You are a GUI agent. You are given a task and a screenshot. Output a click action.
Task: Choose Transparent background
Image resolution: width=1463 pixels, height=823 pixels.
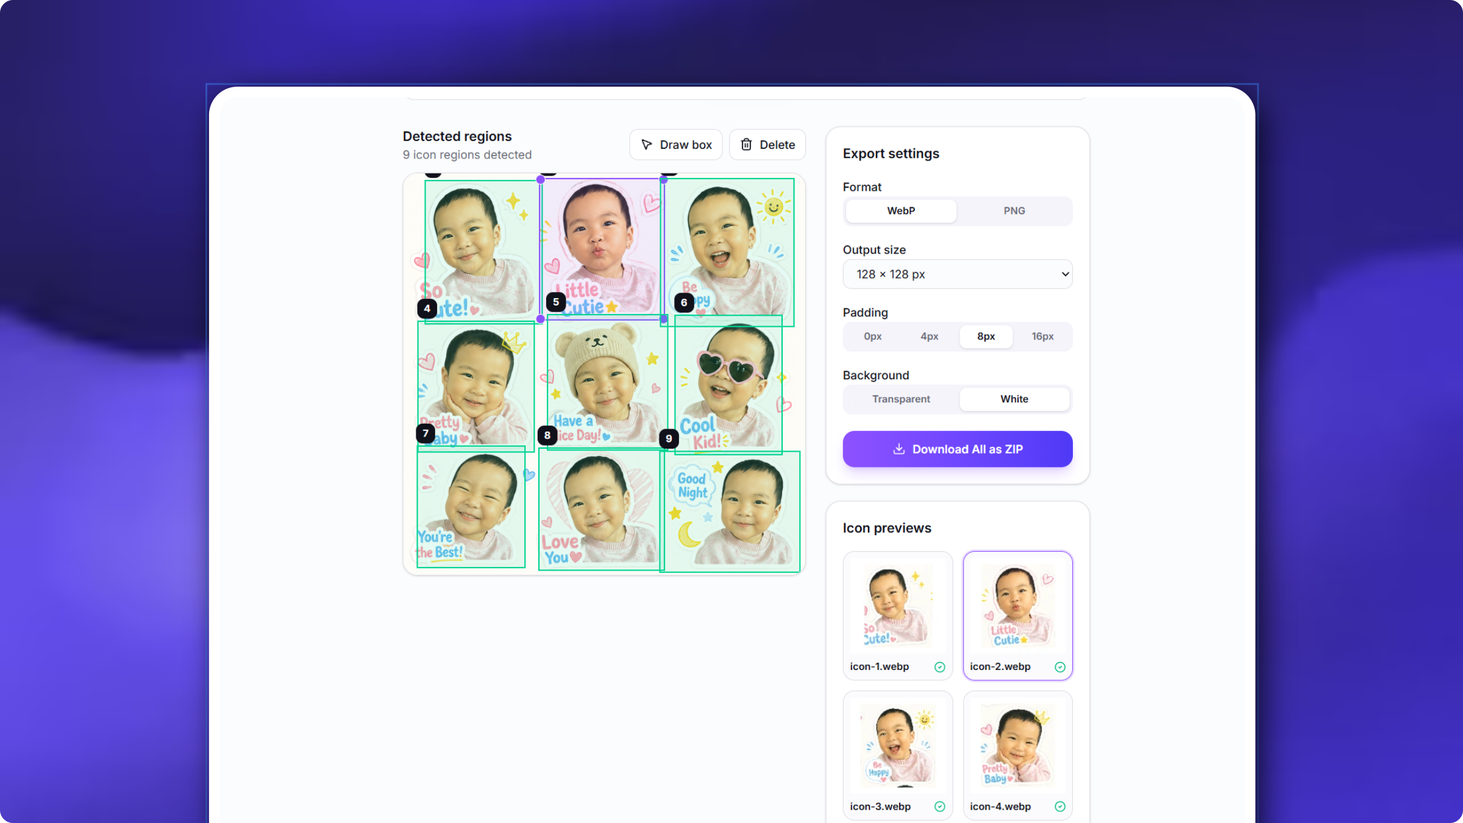pos(901,399)
